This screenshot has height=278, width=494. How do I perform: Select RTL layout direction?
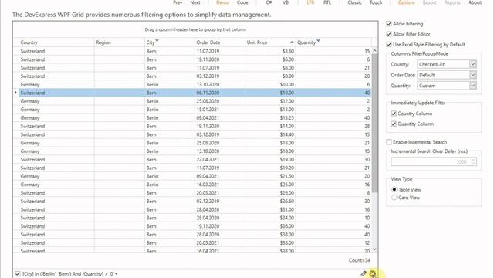click(x=327, y=2)
